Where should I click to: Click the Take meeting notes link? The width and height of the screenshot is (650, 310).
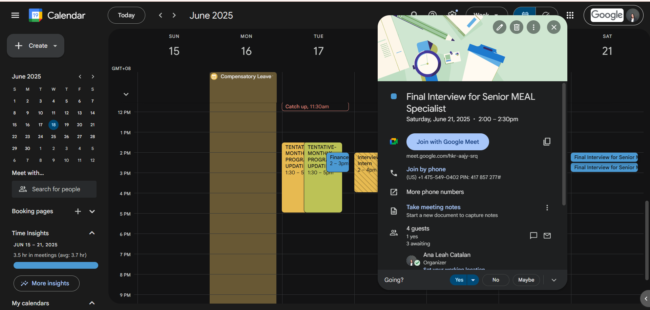(x=433, y=207)
